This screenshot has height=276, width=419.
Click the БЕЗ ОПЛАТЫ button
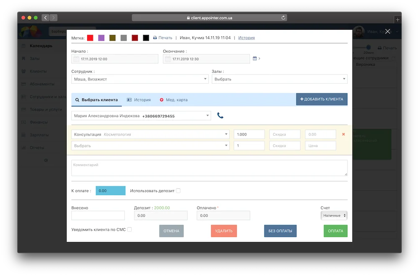coord(280,231)
